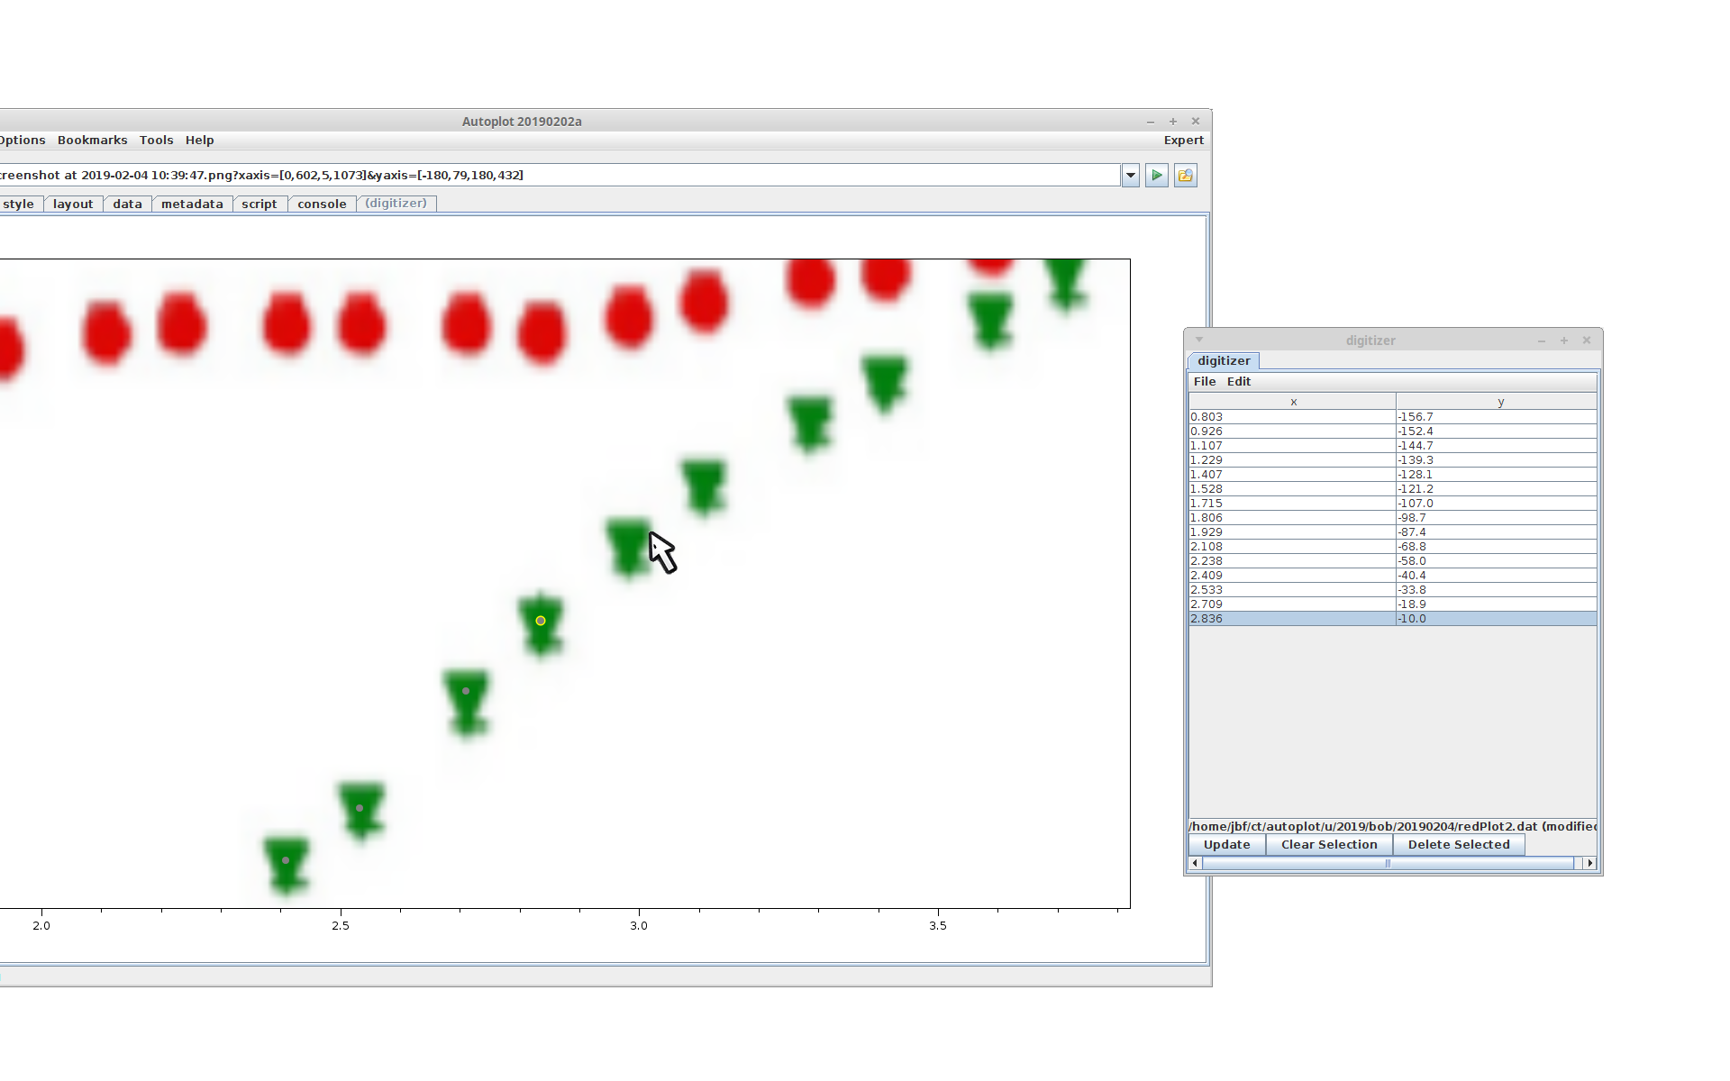Open the Tools menu
Screen dimensions: 1730x1081
pos(156,141)
